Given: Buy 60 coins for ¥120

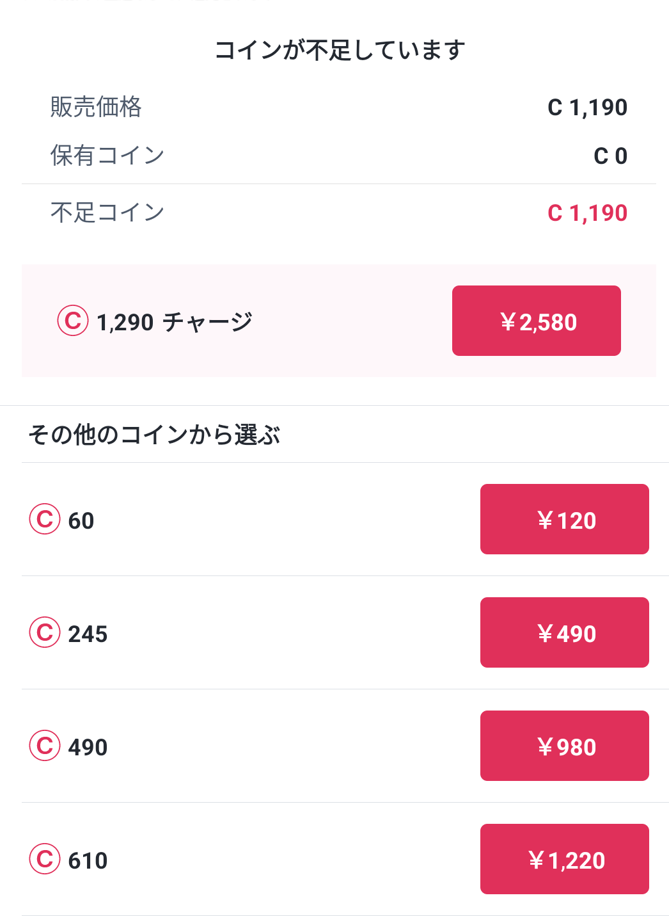Looking at the screenshot, I should click(564, 519).
